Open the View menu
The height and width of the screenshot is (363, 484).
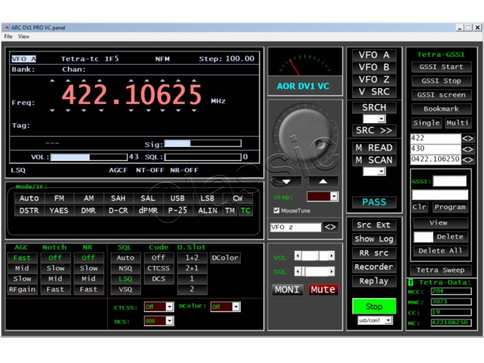(x=24, y=36)
